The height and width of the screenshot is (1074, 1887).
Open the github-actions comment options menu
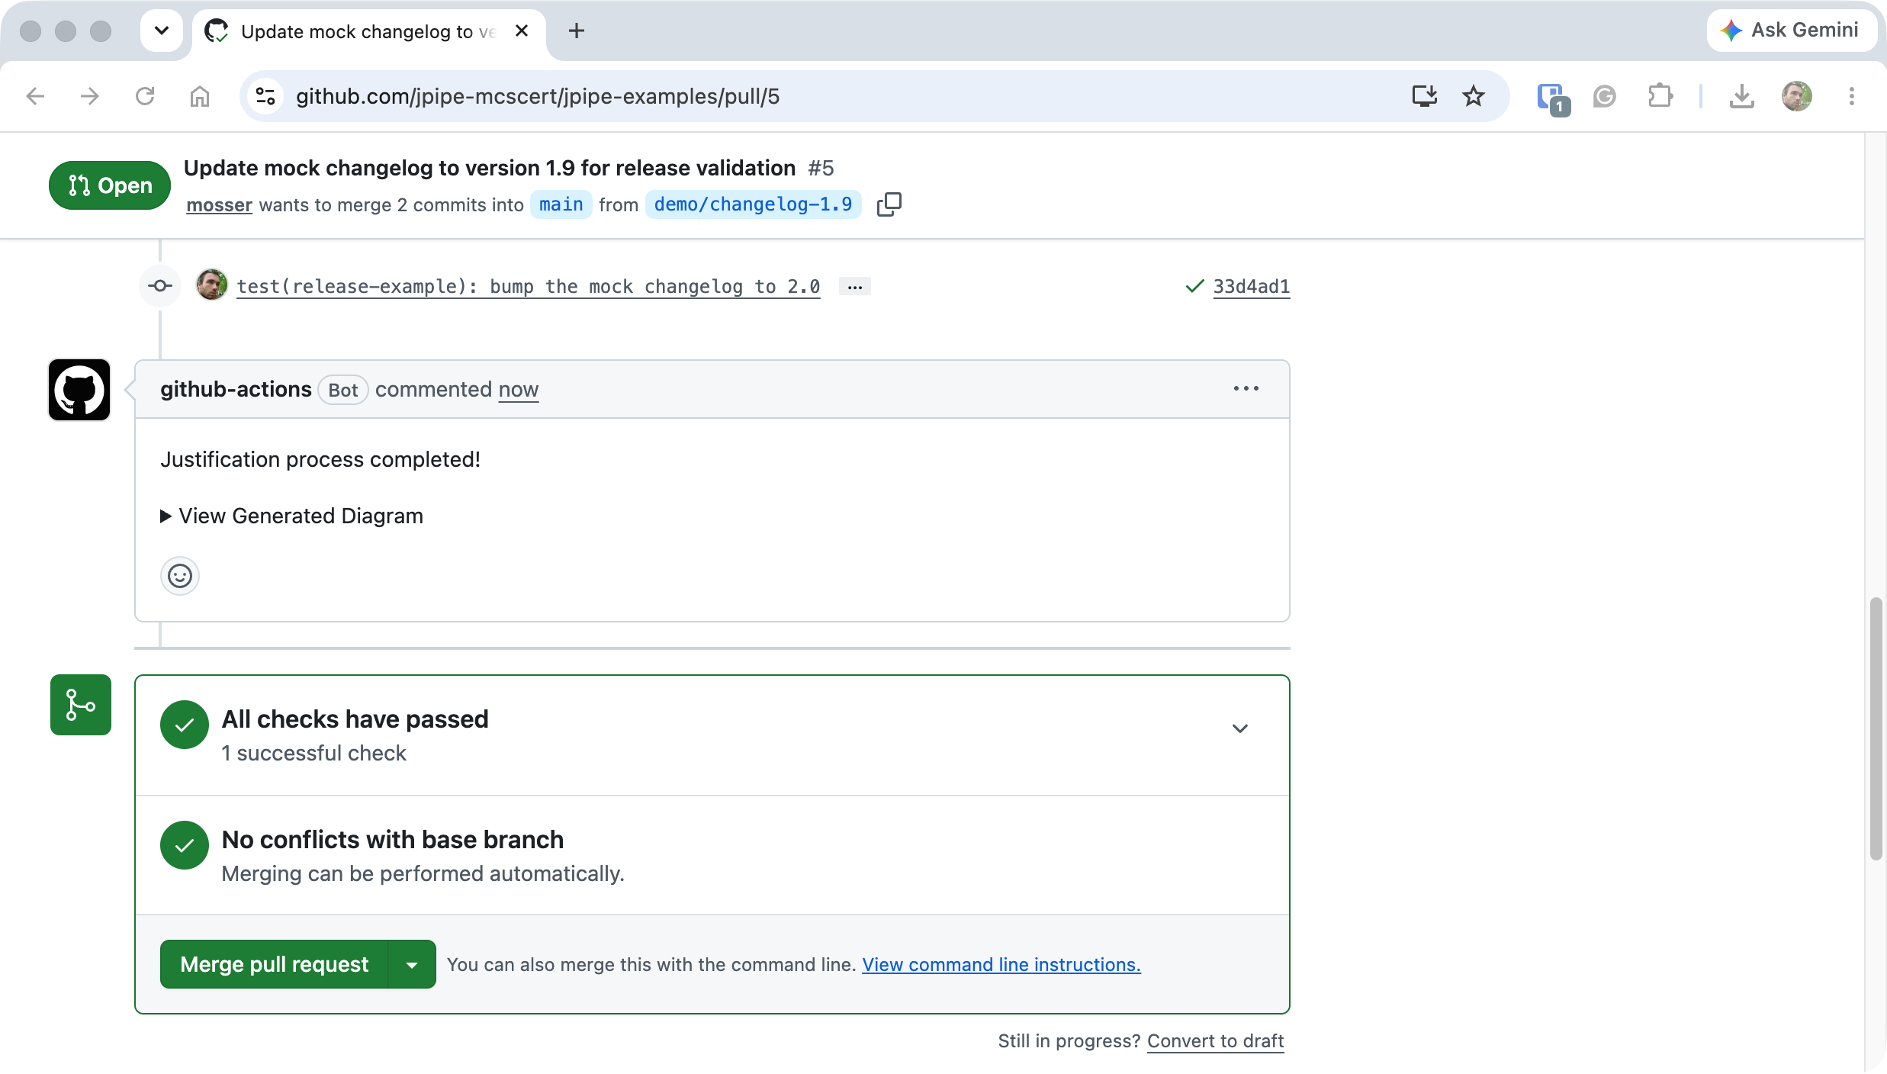pyautogui.click(x=1246, y=389)
